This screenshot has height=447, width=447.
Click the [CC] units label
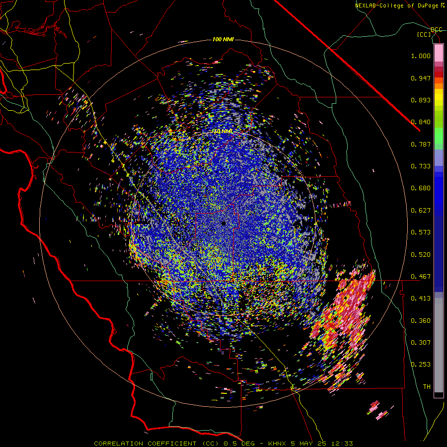[424, 34]
